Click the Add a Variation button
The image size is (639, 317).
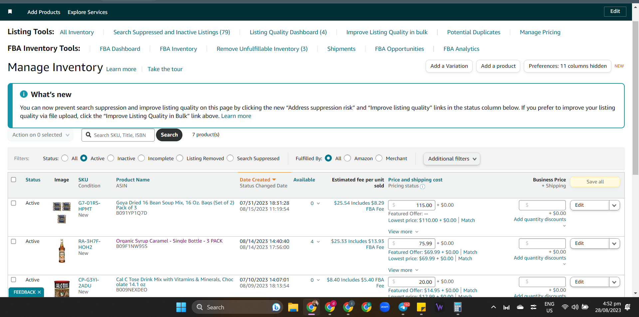[449, 66]
